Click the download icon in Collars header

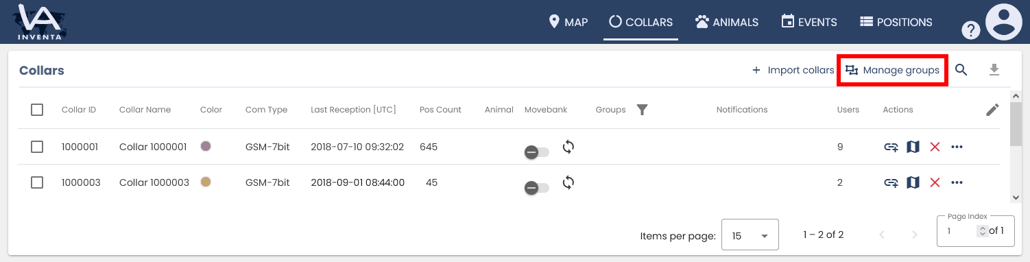pos(994,70)
